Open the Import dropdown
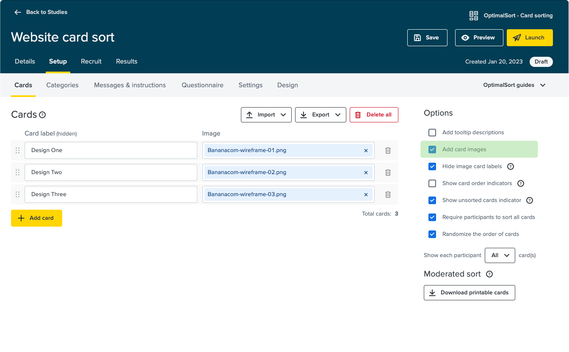569x352 pixels. [x=266, y=115]
